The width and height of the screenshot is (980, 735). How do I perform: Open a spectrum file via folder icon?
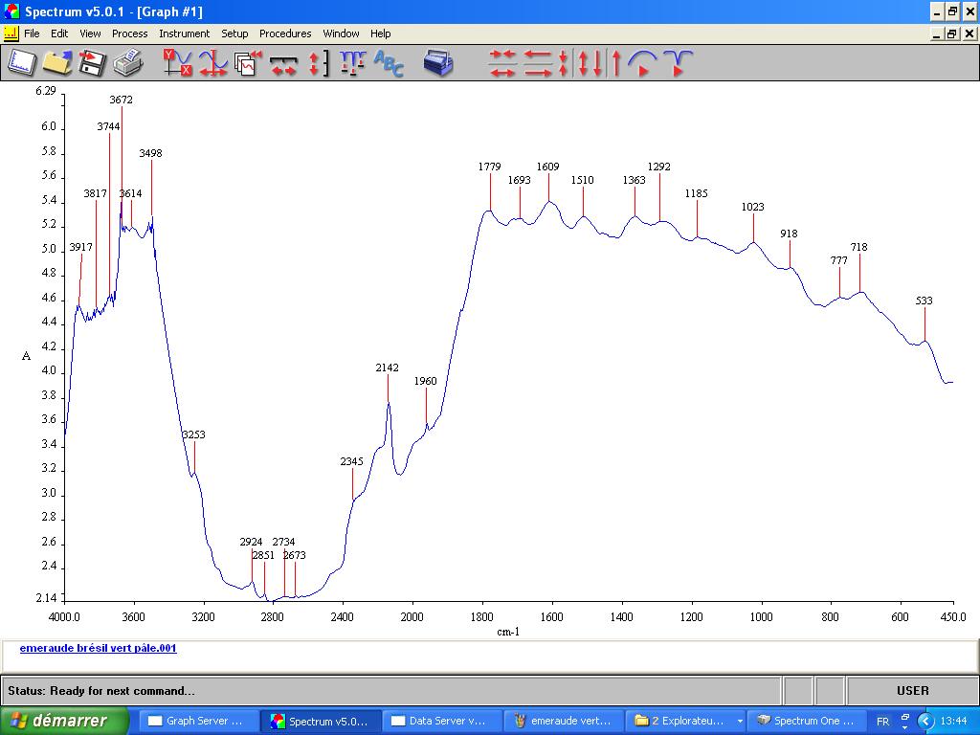coord(57,63)
